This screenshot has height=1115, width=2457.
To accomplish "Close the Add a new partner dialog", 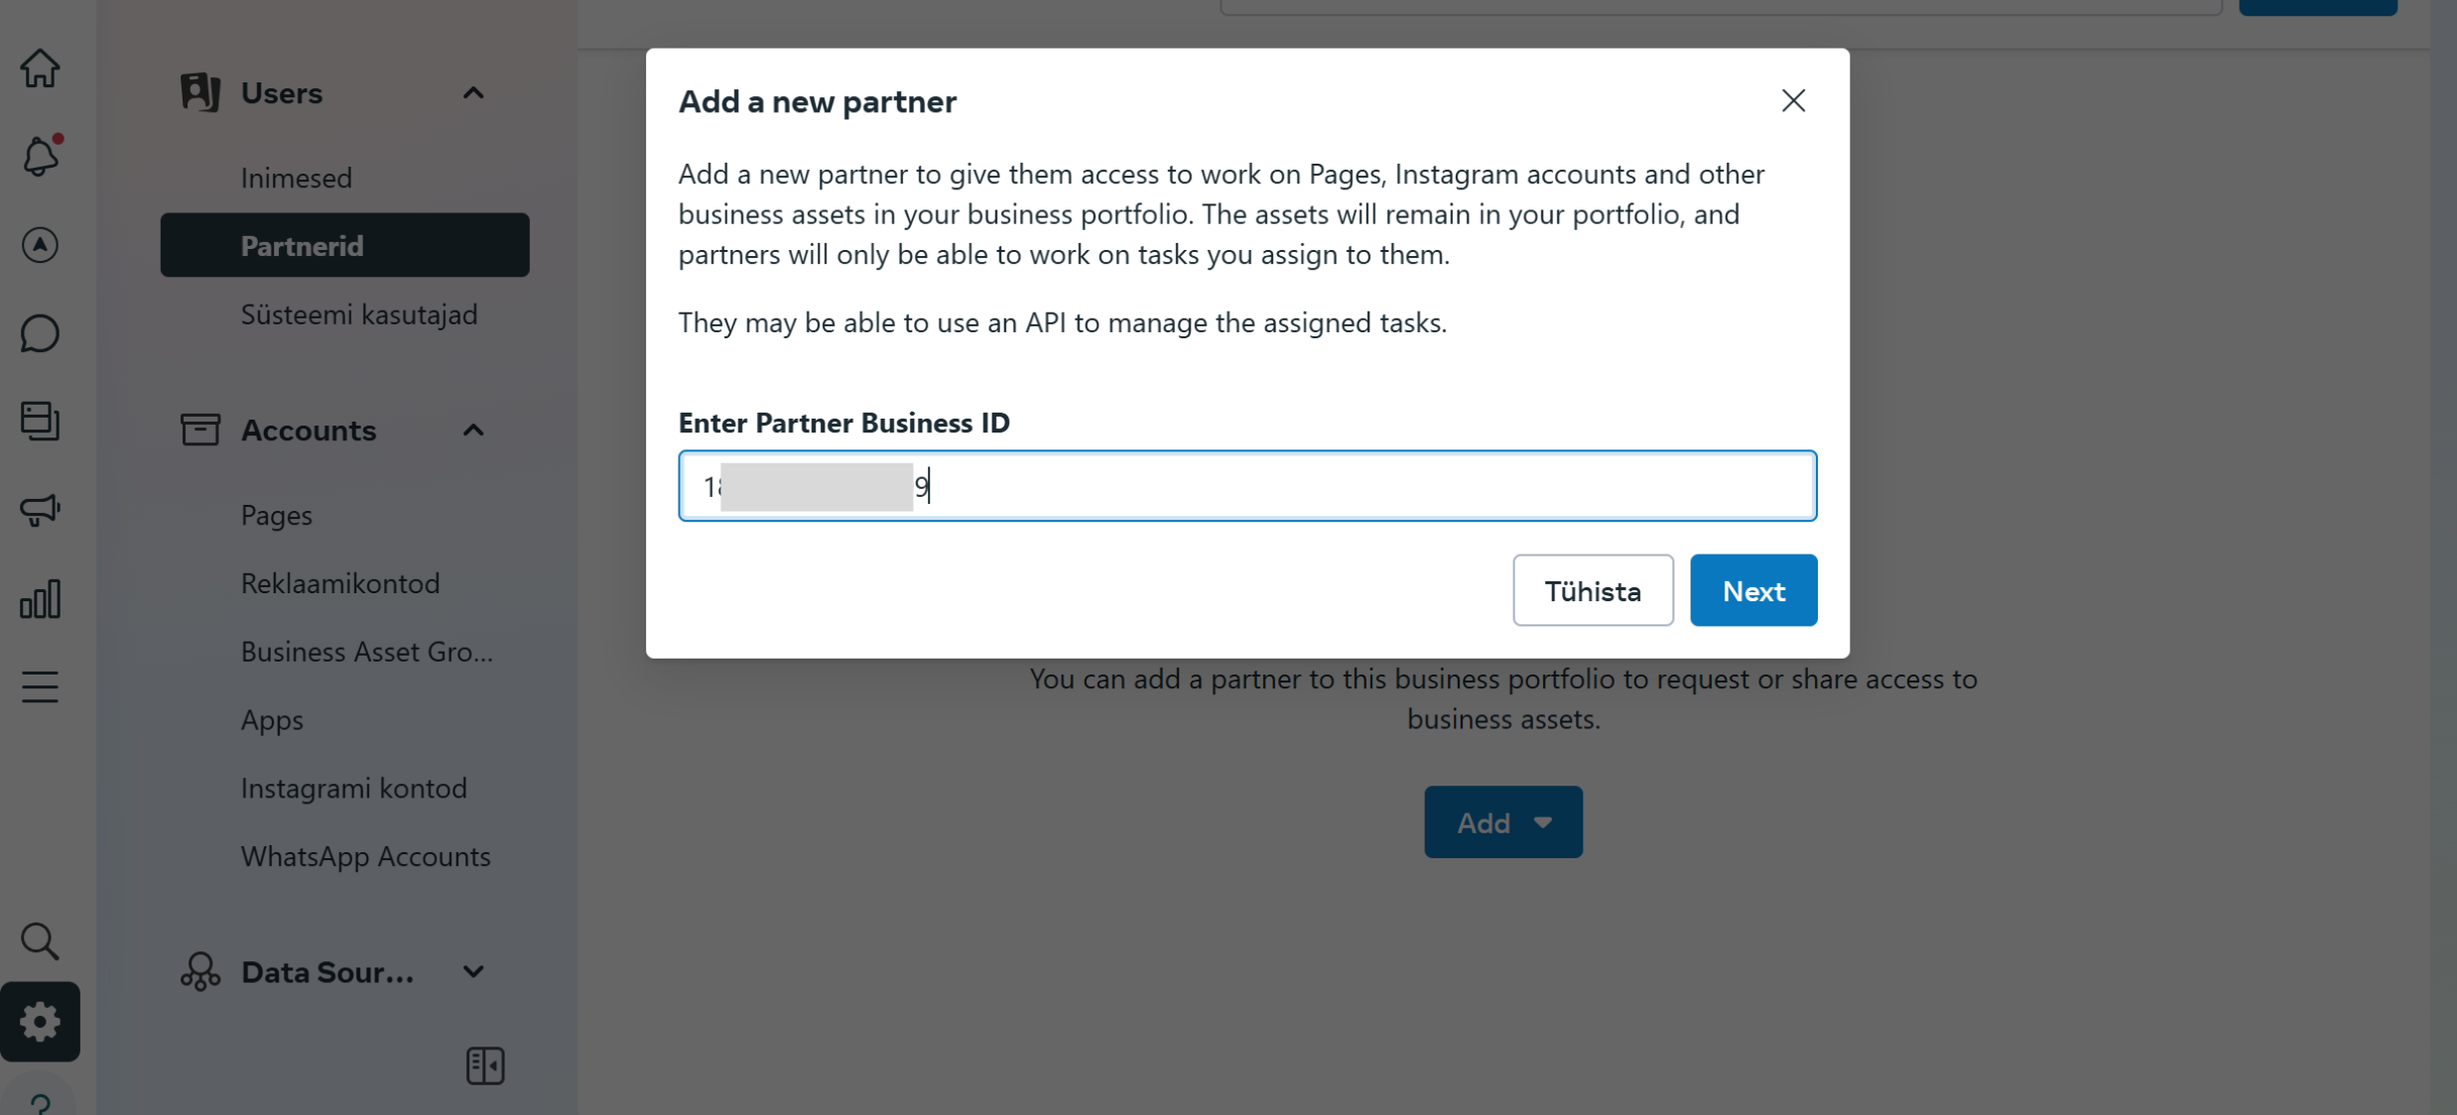I will tap(1793, 100).
